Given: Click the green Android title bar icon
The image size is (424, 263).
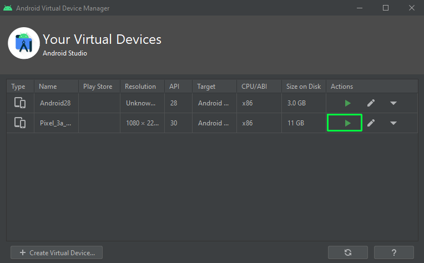Looking at the screenshot, I should (x=8, y=8).
